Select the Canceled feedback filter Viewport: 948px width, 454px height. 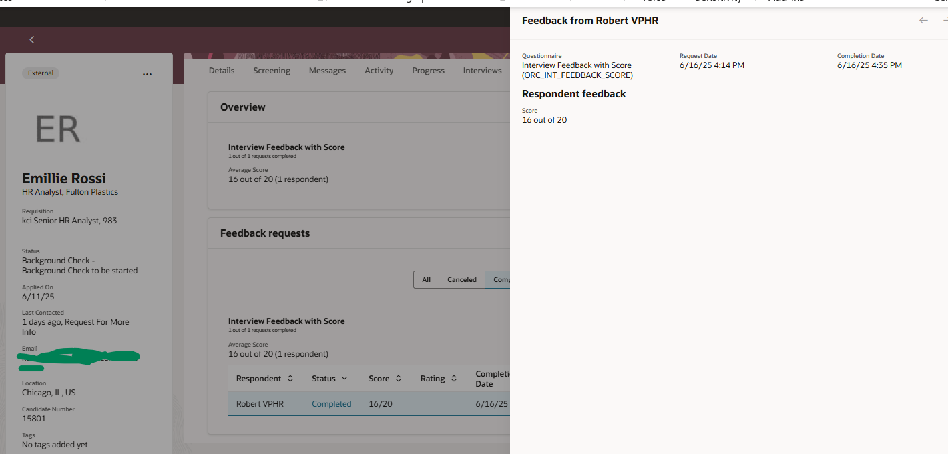pos(461,279)
